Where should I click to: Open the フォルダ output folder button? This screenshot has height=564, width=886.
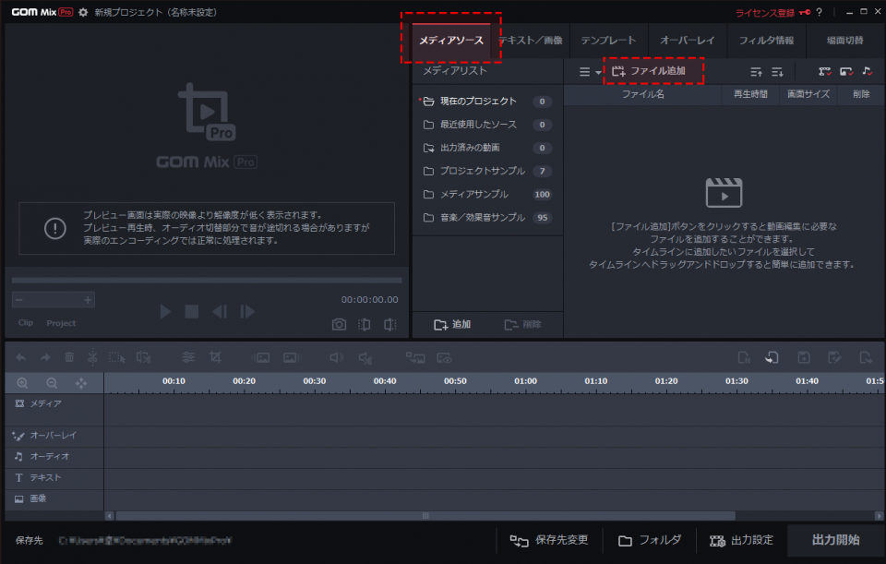[x=649, y=540]
